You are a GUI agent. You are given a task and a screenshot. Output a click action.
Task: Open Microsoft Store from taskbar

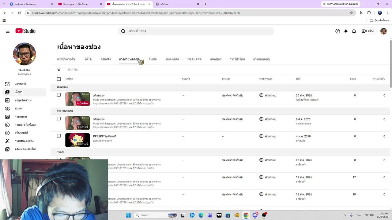pos(228,215)
